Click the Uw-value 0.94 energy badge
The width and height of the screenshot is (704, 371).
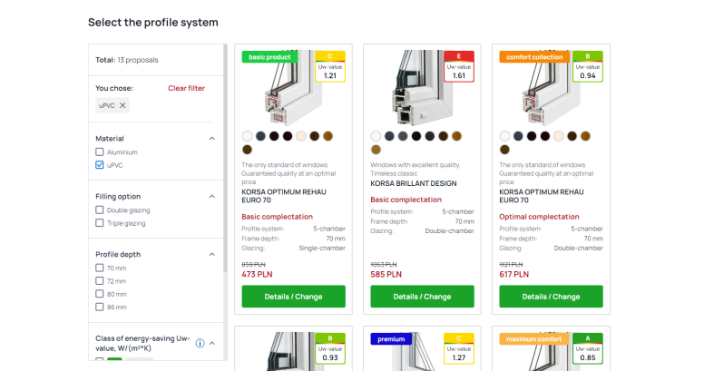coord(588,70)
